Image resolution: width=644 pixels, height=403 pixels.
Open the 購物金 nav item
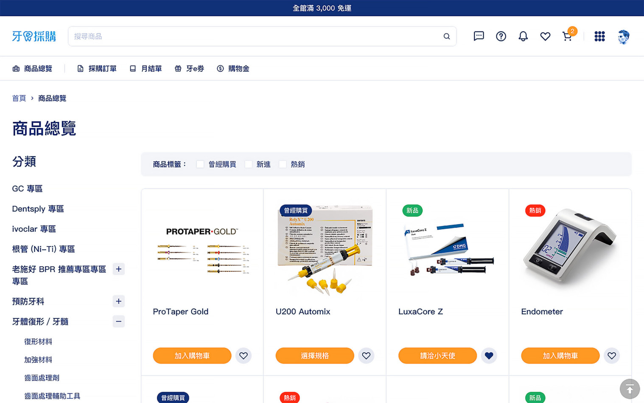tap(233, 68)
